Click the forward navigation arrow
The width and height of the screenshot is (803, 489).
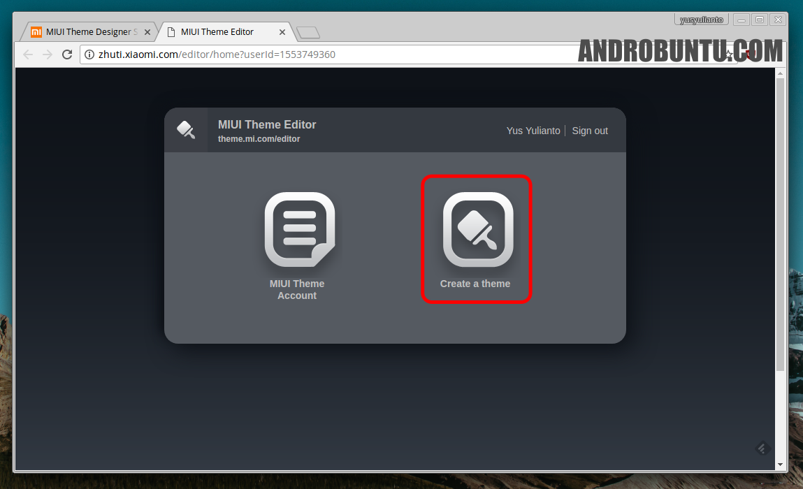click(48, 54)
